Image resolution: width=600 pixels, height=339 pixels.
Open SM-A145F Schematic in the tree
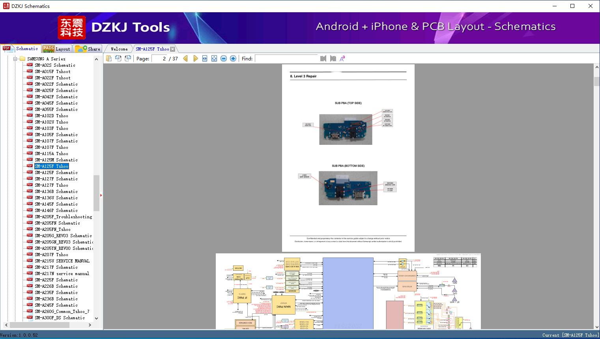(56, 204)
